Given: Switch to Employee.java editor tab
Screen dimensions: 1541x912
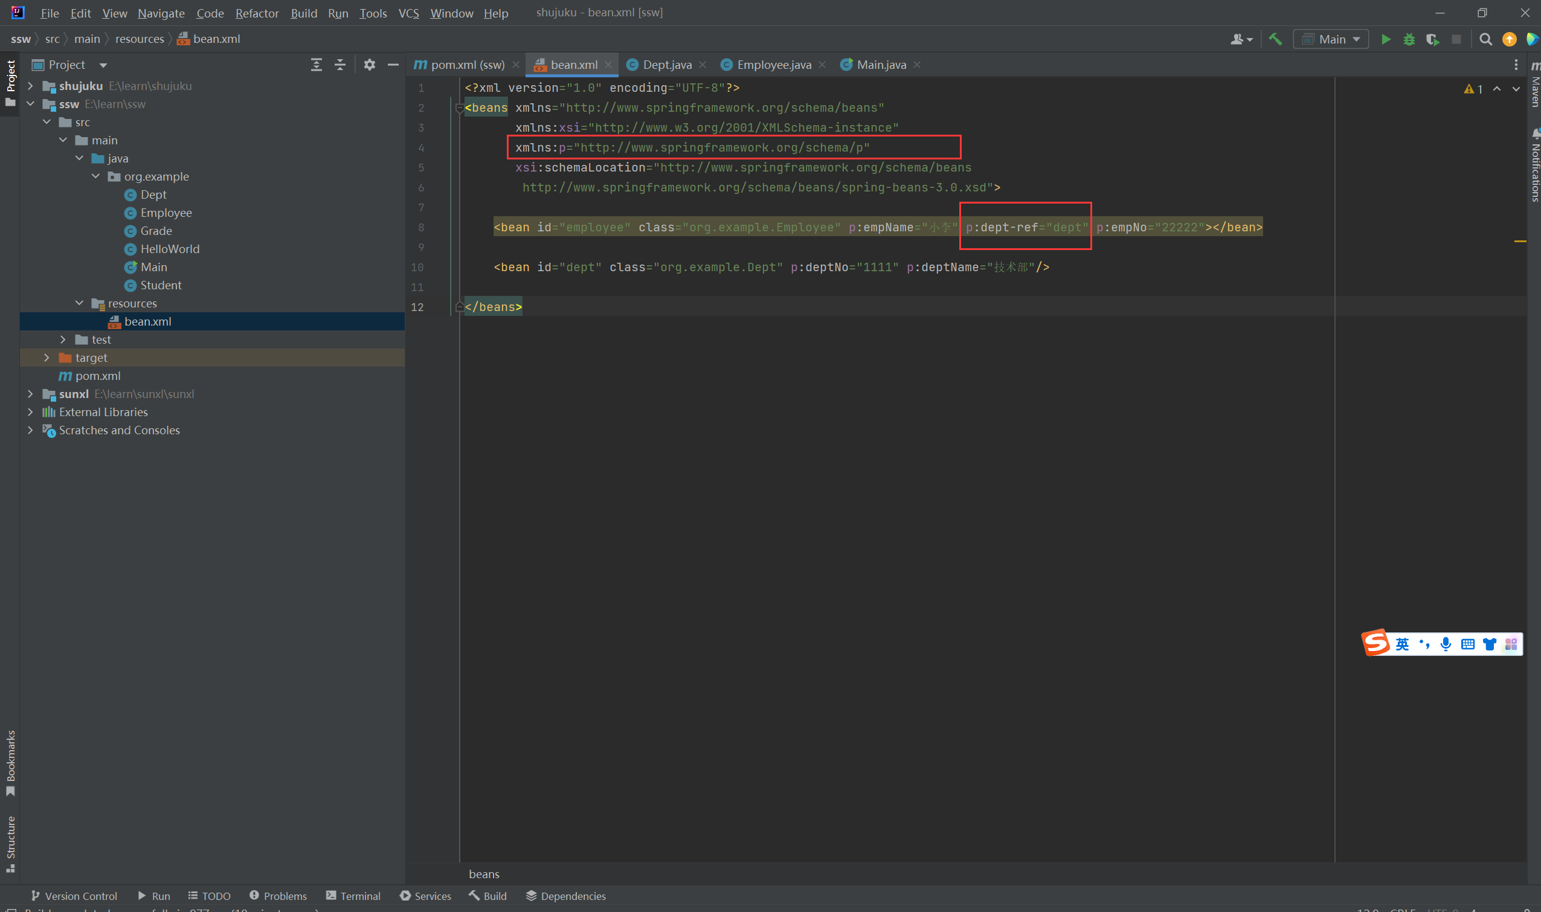Looking at the screenshot, I should [773, 65].
